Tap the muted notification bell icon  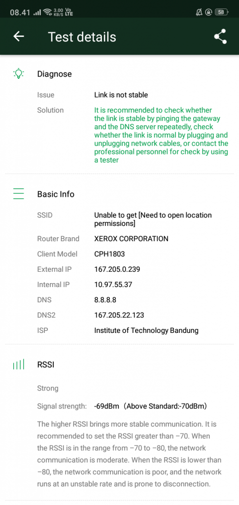[199, 12]
